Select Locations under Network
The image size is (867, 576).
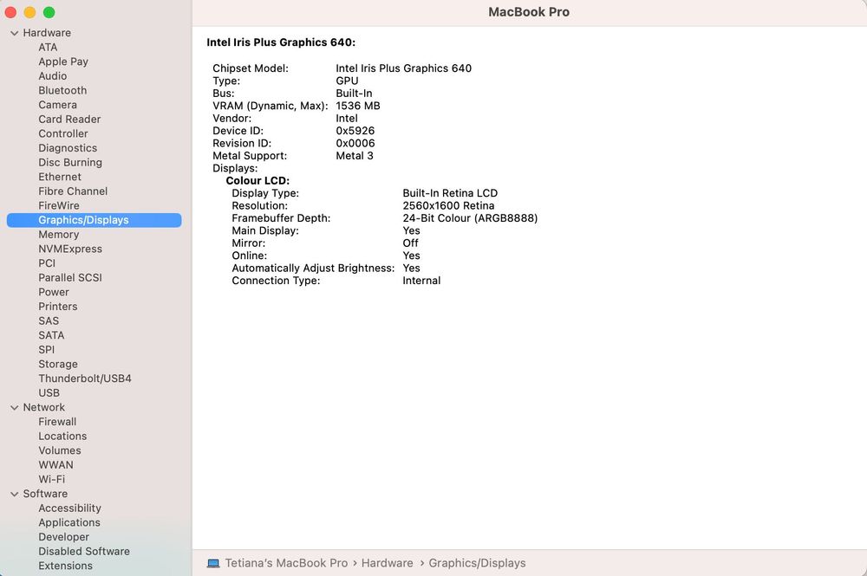tap(62, 437)
